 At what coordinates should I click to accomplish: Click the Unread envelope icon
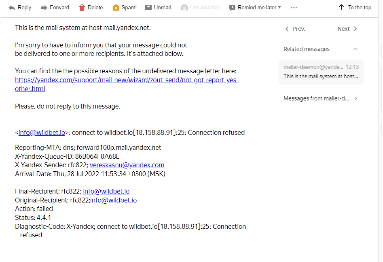pyautogui.click(x=148, y=8)
